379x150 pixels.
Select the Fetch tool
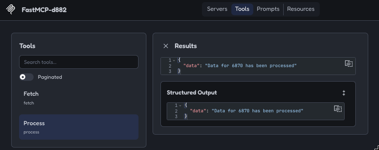(79, 98)
